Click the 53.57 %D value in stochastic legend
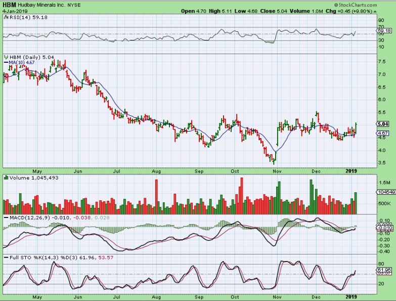Screen dimensions: 396x301 (x=106, y=257)
